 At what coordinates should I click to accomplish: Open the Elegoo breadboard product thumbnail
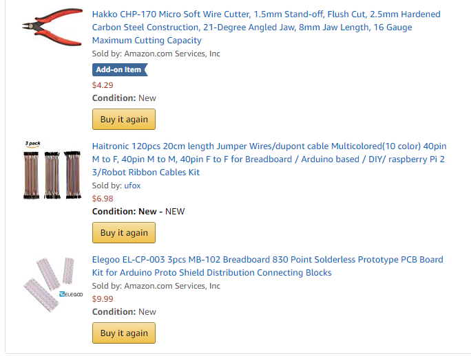(53, 283)
